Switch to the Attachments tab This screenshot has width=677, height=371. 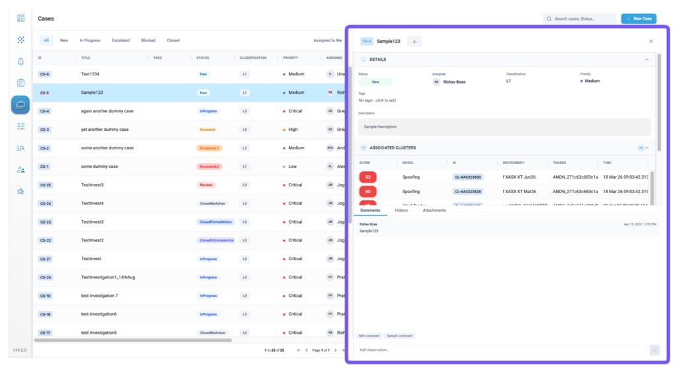pyautogui.click(x=434, y=210)
